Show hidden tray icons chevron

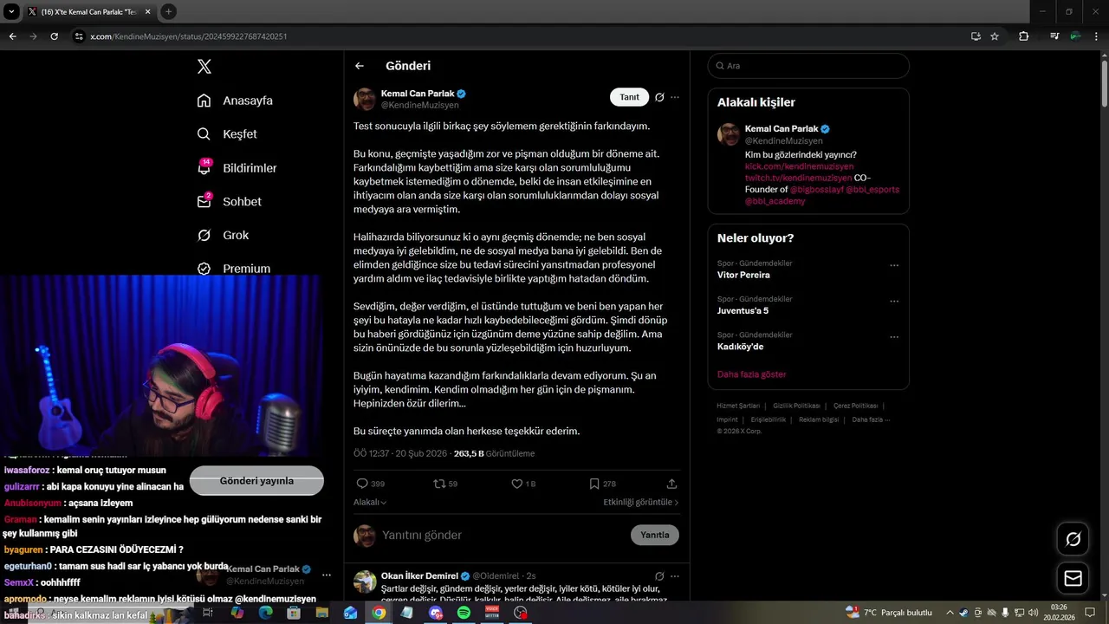[950, 613]
